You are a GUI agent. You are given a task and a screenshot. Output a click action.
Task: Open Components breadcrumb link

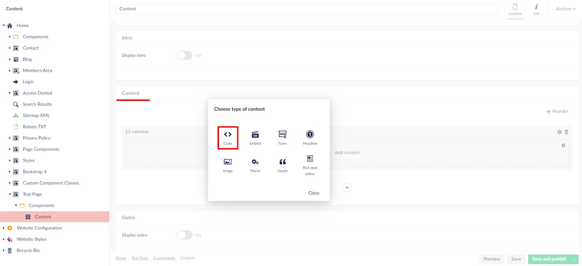(x=164, y=258)
